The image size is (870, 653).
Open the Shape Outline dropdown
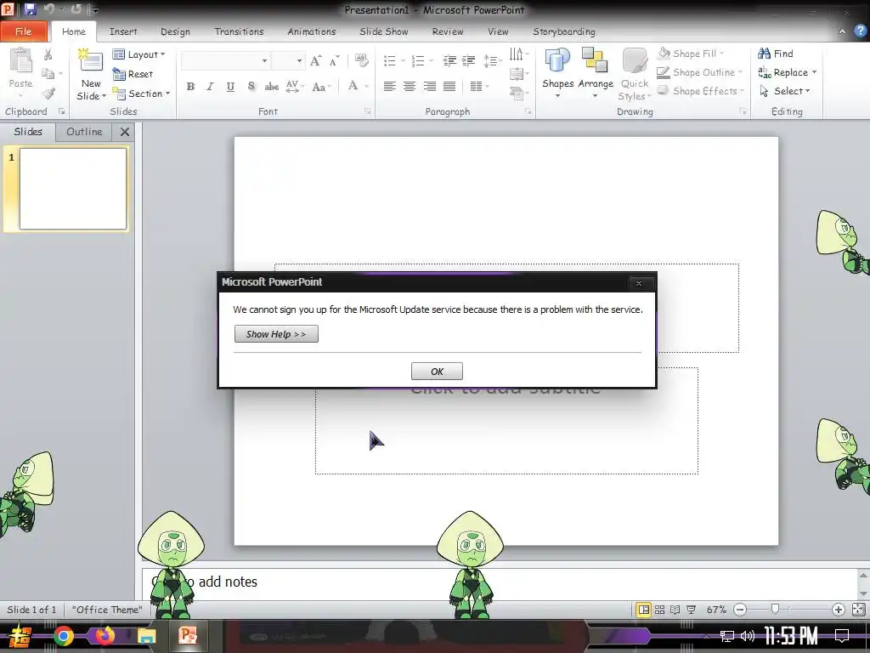pyautogui.click(x=699, y=72)
